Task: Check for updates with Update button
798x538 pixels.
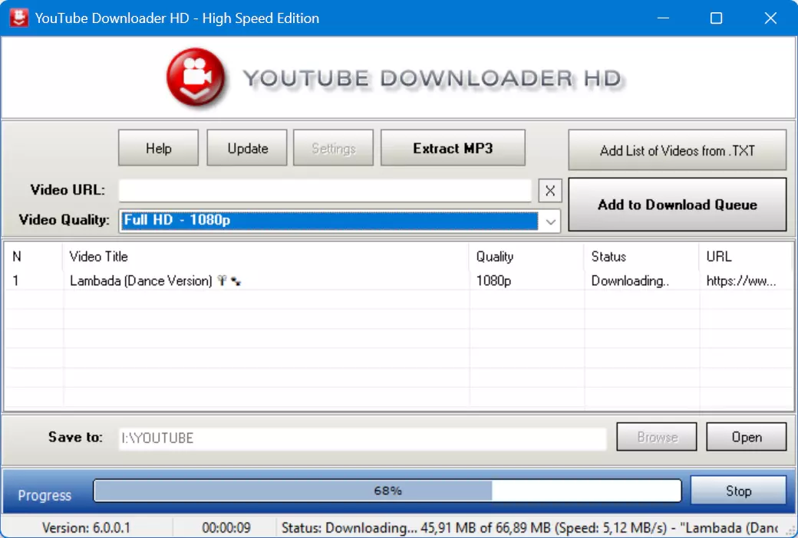Action: [247, 148]
